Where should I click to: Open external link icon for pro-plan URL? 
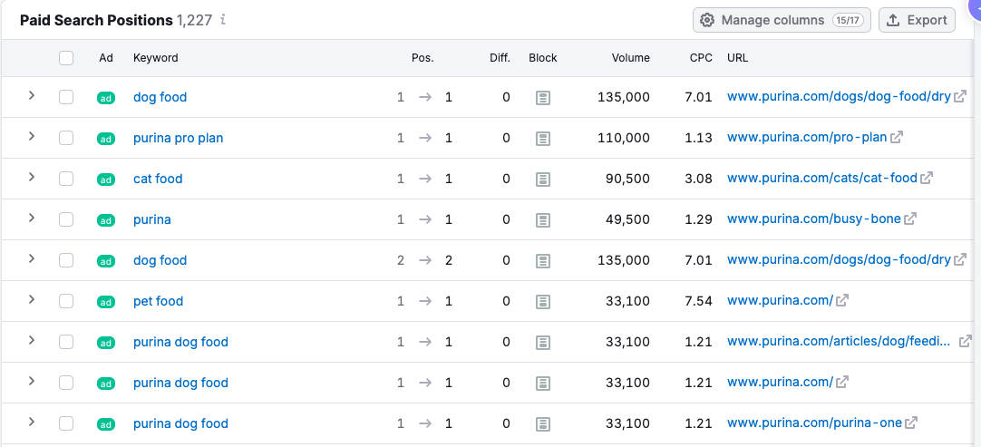click(897, 138)
